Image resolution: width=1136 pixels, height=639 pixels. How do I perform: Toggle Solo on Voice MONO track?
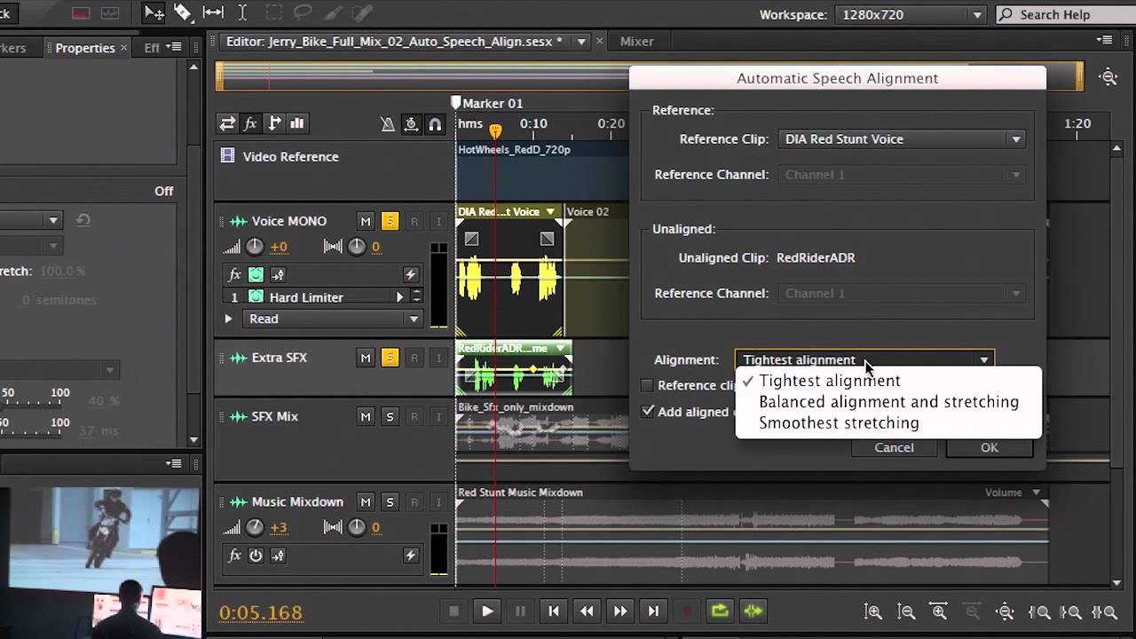(x=390, y=221)
